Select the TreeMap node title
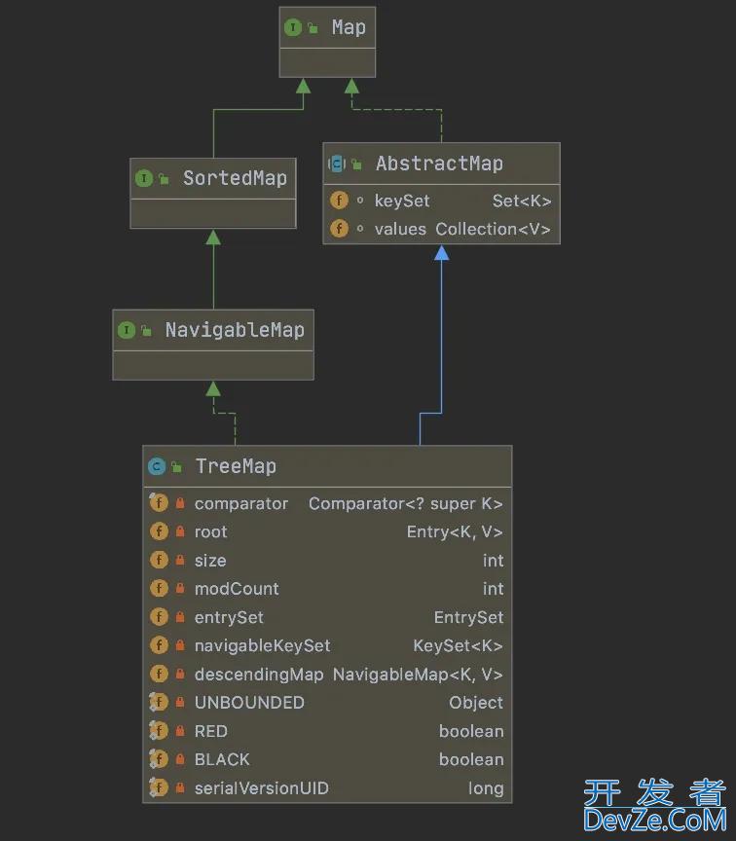This screenshot has width=736, height=841. click(x=236, y=466)
